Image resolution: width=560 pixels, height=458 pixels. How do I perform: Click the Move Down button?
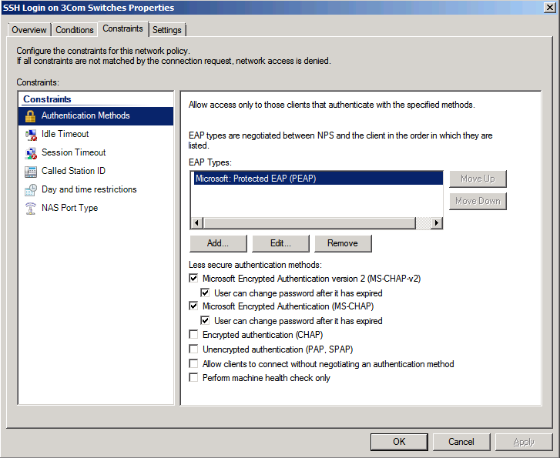478,202
